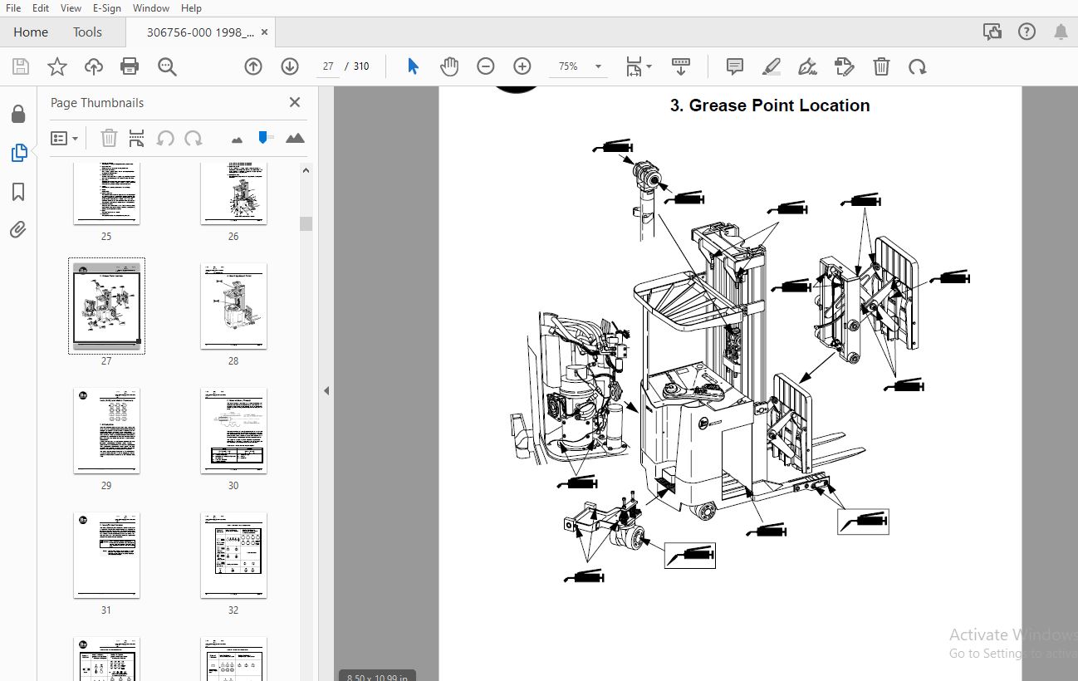Click the thumbnails panel scrollbar handle

(306, 223)
